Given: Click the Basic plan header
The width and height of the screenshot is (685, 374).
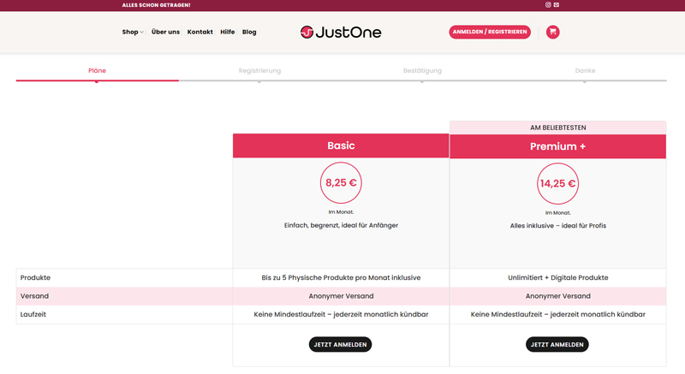Looking at the screenshot, I should [x=341, y=145].
